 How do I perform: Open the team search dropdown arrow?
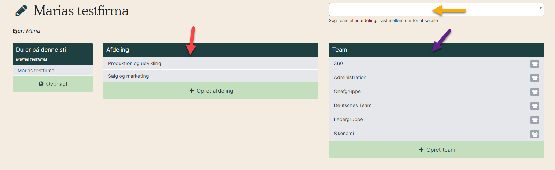tap(540, 8)
